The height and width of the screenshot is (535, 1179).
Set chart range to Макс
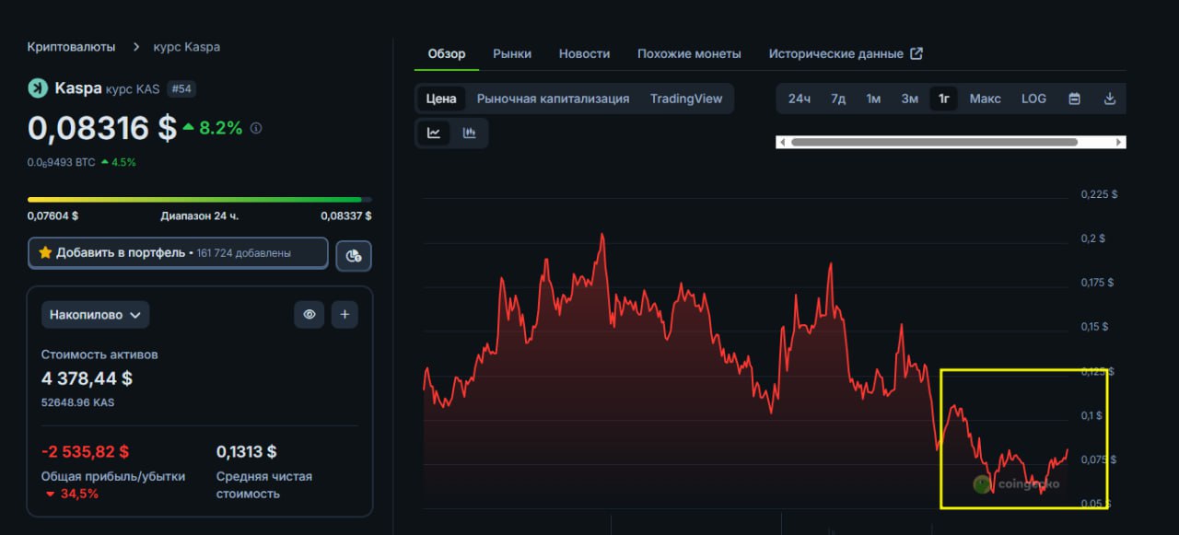(986, 99)
